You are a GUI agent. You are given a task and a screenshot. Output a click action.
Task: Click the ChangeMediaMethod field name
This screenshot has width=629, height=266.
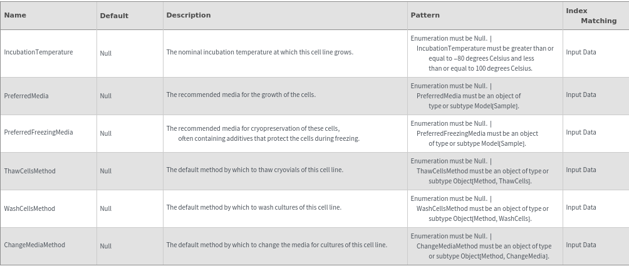pos(34,245)
